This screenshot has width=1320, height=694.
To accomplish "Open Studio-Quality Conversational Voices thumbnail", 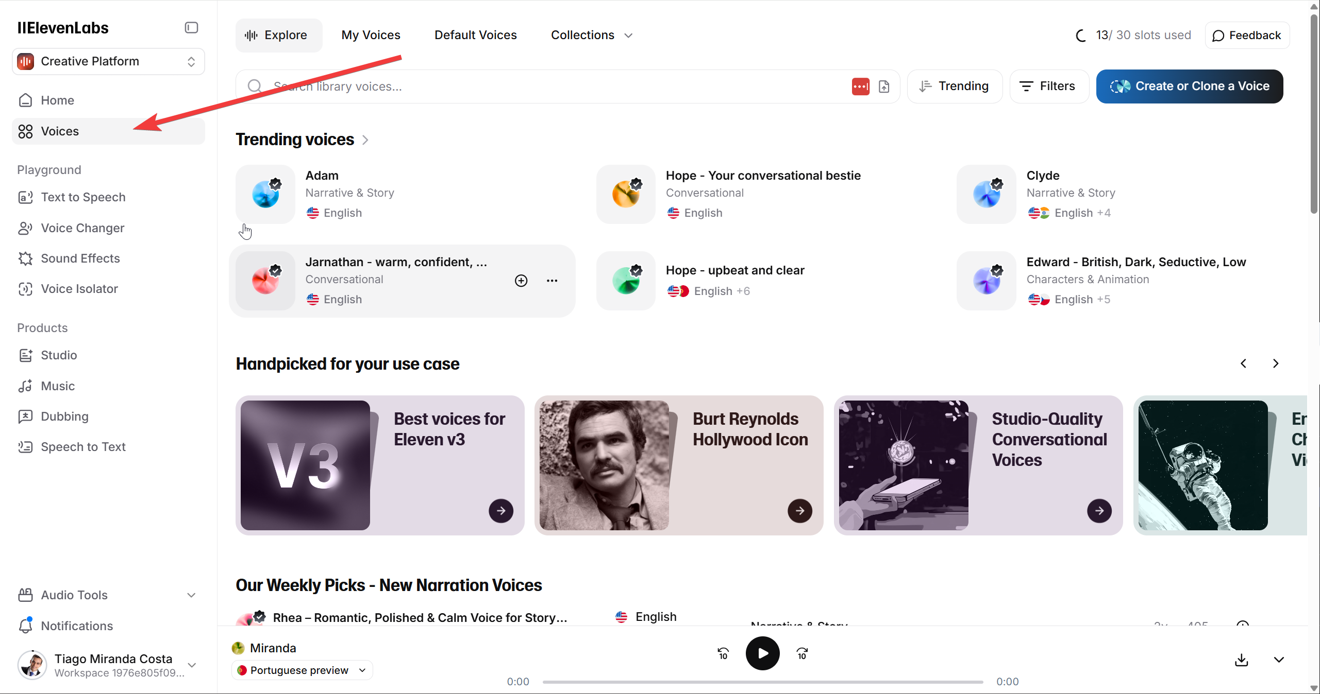I will pyautogui.click(x=904, y=465).
